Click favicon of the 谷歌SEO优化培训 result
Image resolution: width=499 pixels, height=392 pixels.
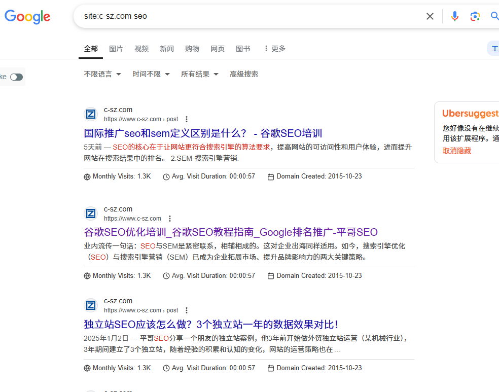point(91,213)
